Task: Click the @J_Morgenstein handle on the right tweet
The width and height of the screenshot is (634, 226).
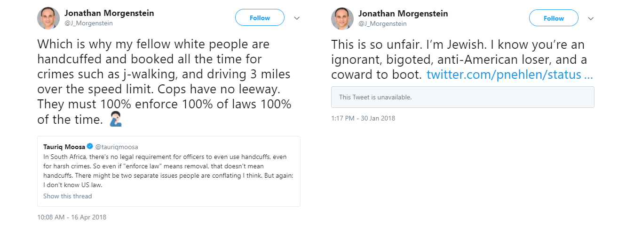Action: [x=382, y=23]
